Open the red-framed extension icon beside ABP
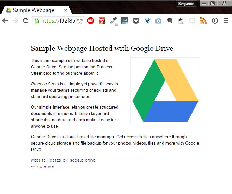Viewport: 232px width, 194px height. [x=102, y=21]
